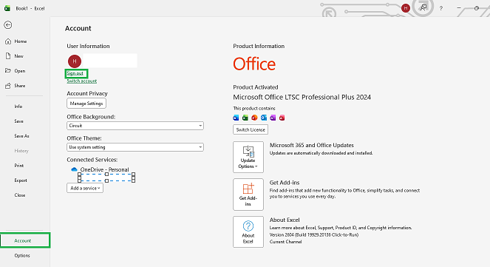
Task: Click the Outlook icon in product contents
Action: coord(264,118)
